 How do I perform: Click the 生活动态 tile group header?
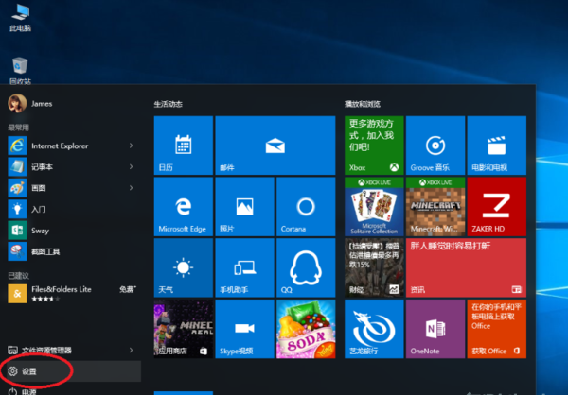169,104
